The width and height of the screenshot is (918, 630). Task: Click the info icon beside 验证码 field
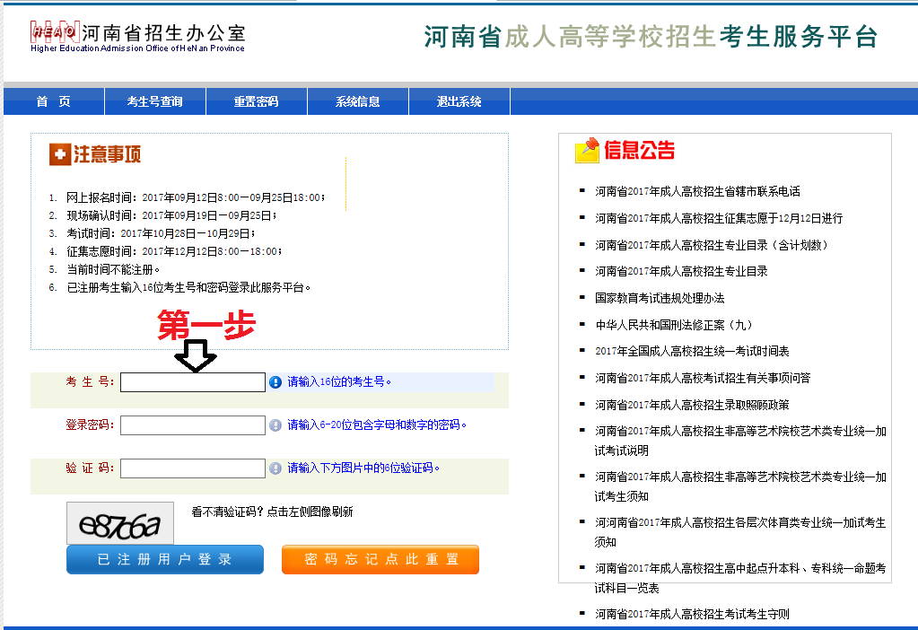click(x=275, y=468)
